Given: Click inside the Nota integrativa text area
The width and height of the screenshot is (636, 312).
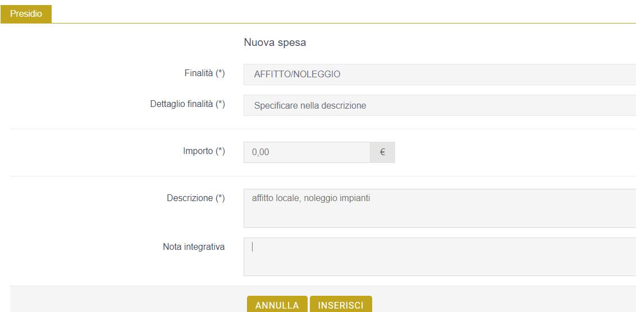Looking at the screenshot, I should click(440, 257).
